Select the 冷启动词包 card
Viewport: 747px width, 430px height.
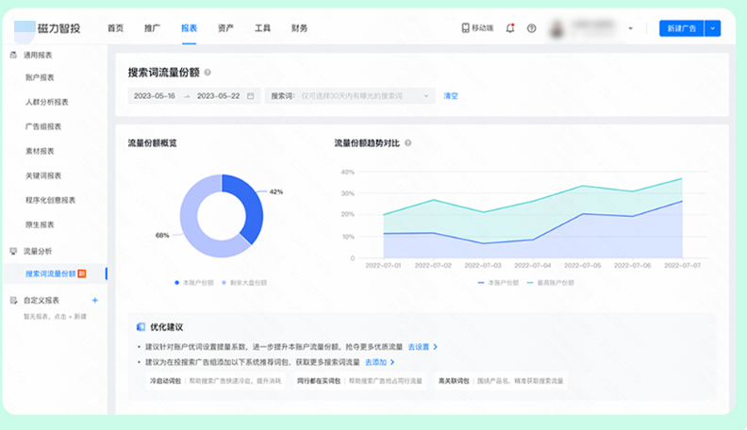pyautogui.click(x=215, y=381)
